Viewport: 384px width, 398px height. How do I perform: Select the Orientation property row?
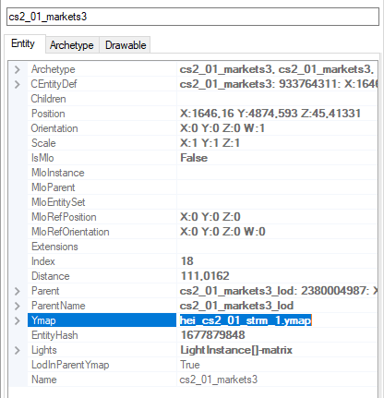point(193,128)
